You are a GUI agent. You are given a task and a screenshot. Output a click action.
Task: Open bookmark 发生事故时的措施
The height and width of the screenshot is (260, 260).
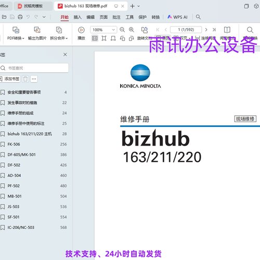point(34,102)
